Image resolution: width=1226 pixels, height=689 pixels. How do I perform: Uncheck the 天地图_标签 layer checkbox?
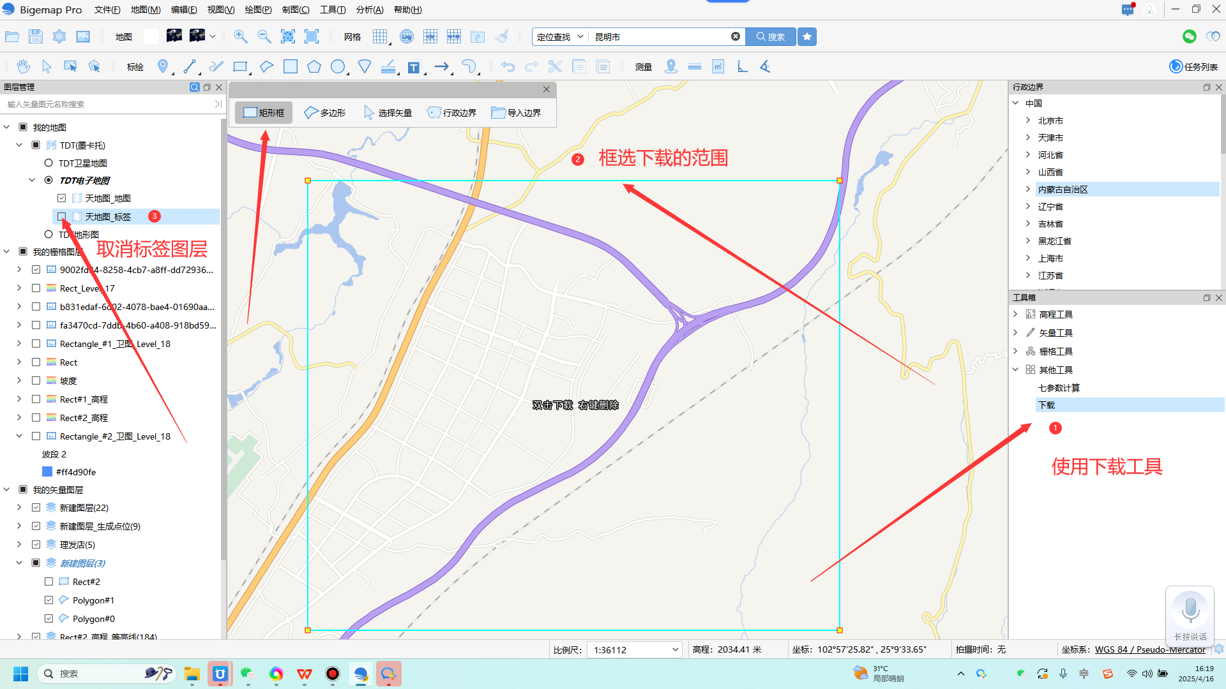(62, 217)
